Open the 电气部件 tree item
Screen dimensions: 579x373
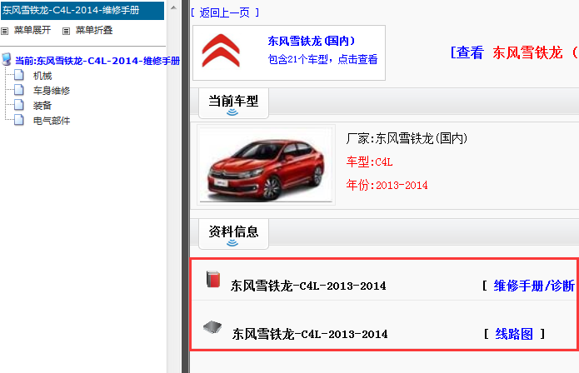coord(52,121)
